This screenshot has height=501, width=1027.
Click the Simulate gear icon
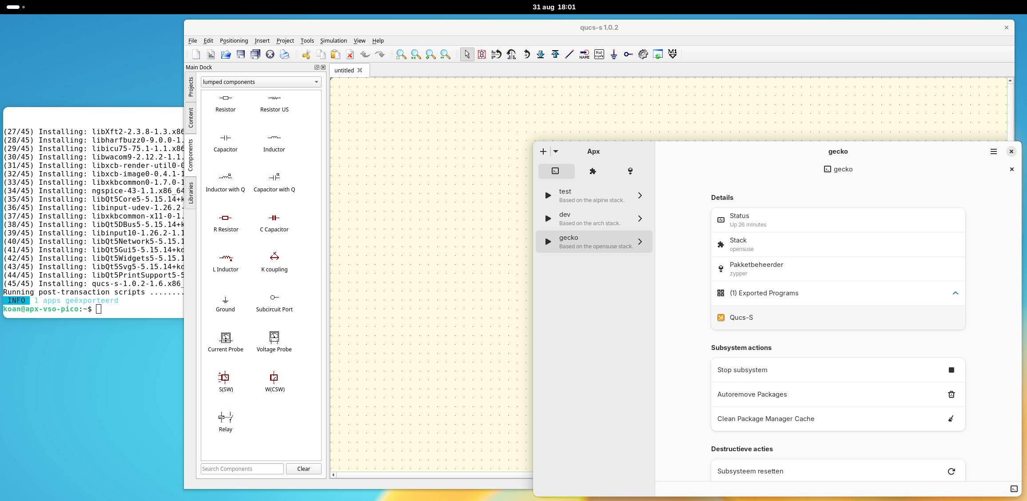point(643,54)
